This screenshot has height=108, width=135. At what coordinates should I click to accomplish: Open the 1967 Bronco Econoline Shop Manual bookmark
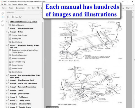click(x=24, y=22)
